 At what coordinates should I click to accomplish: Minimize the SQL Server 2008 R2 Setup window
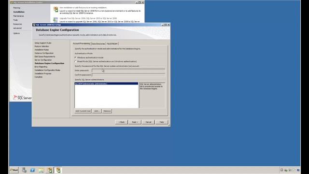[x=163, y=25]
